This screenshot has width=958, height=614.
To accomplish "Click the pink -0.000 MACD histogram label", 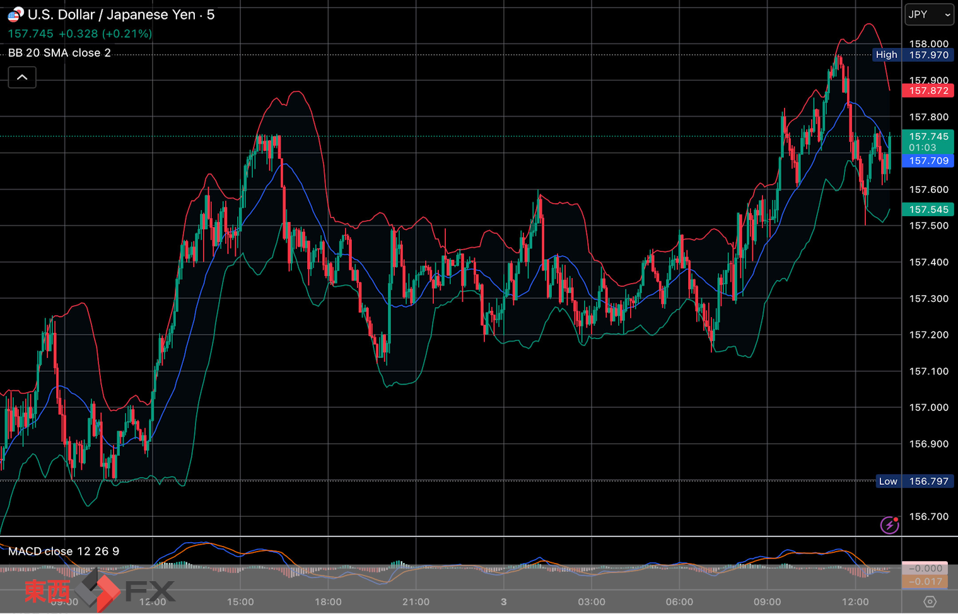I will [x=925, y=568].
